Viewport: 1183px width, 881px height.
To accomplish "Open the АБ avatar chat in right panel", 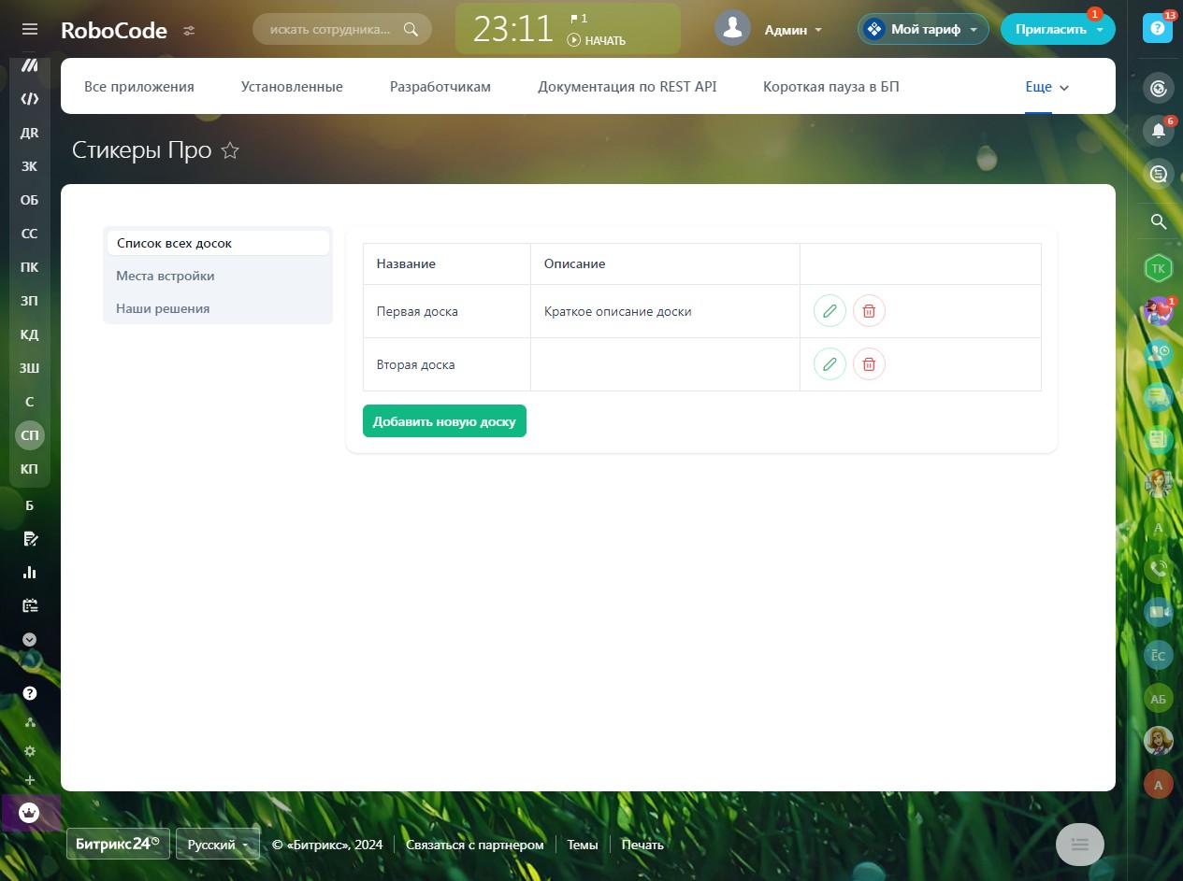I will click(1159, 699).
